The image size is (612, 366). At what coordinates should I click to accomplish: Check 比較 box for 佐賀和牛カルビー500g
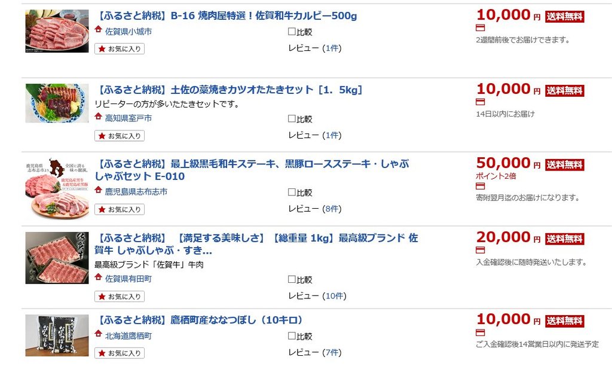tap(292, 32)
